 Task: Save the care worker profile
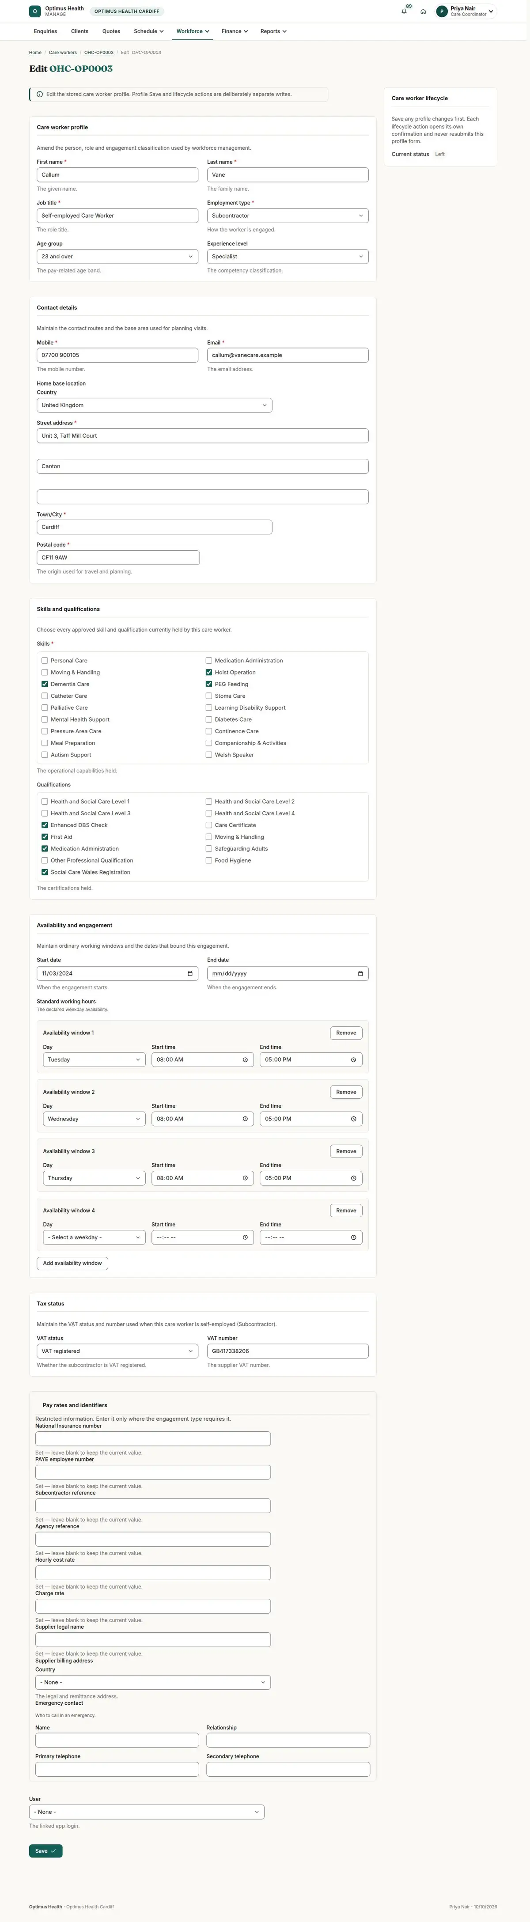(x=45, y=1851)
